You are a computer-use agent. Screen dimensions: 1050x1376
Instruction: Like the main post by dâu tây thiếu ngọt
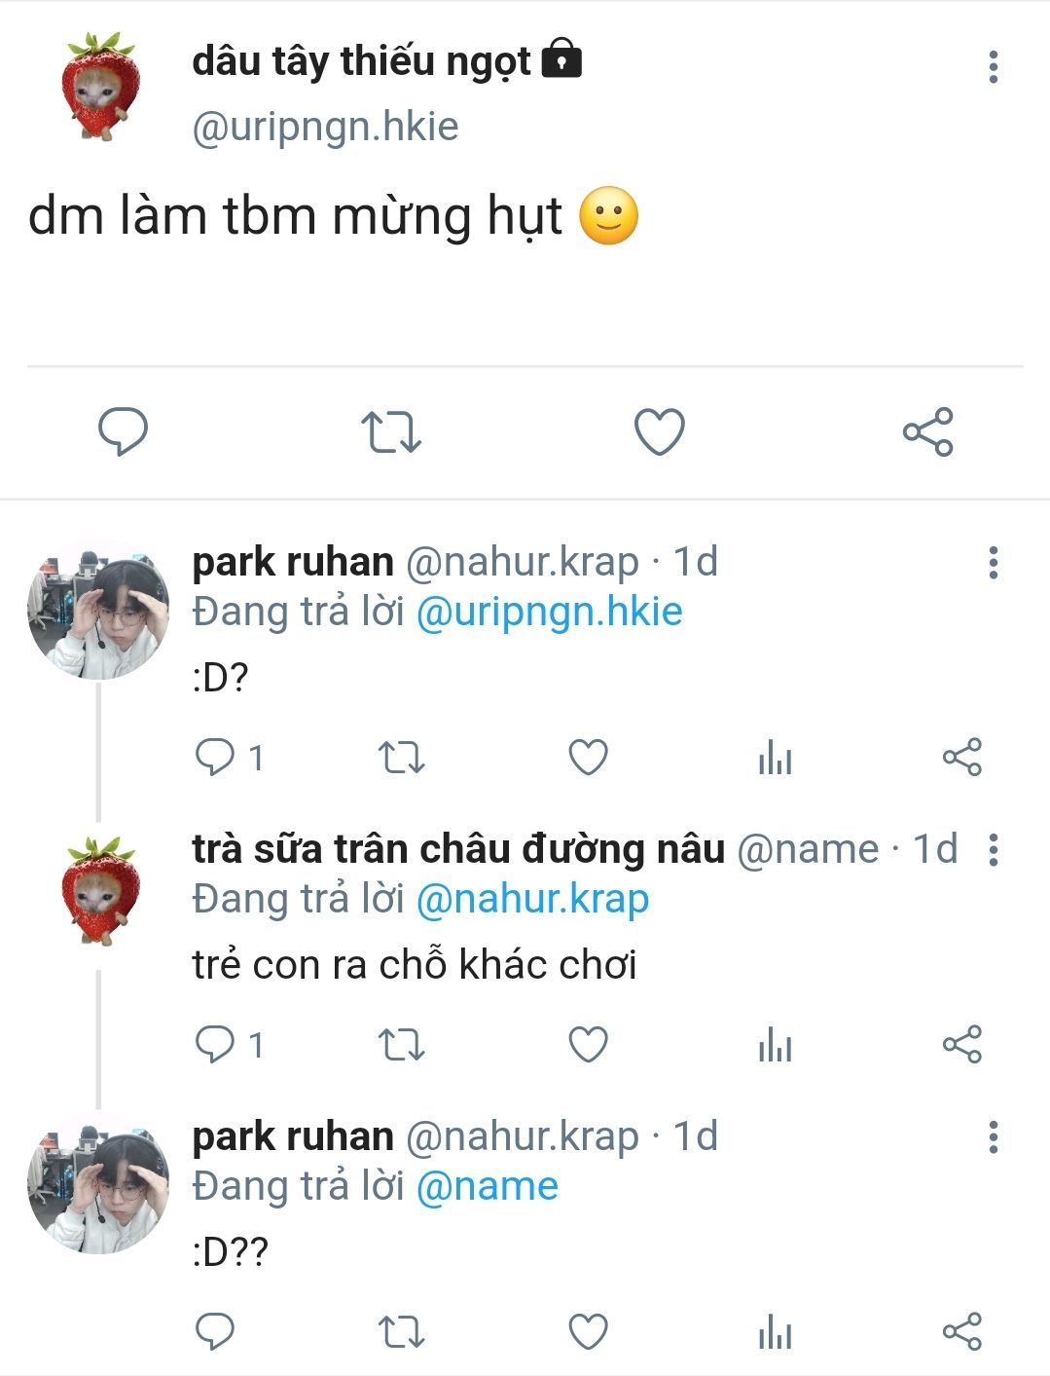pos(660,431)
